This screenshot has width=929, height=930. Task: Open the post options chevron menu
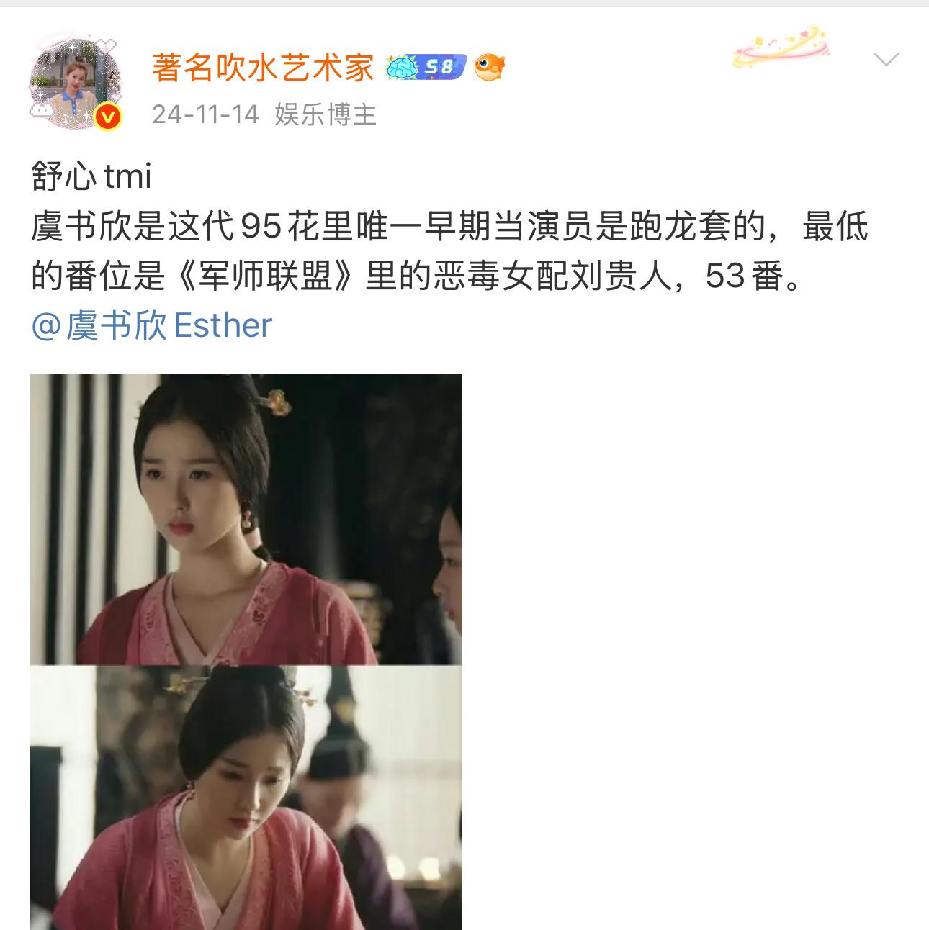[x=885, y=59]
